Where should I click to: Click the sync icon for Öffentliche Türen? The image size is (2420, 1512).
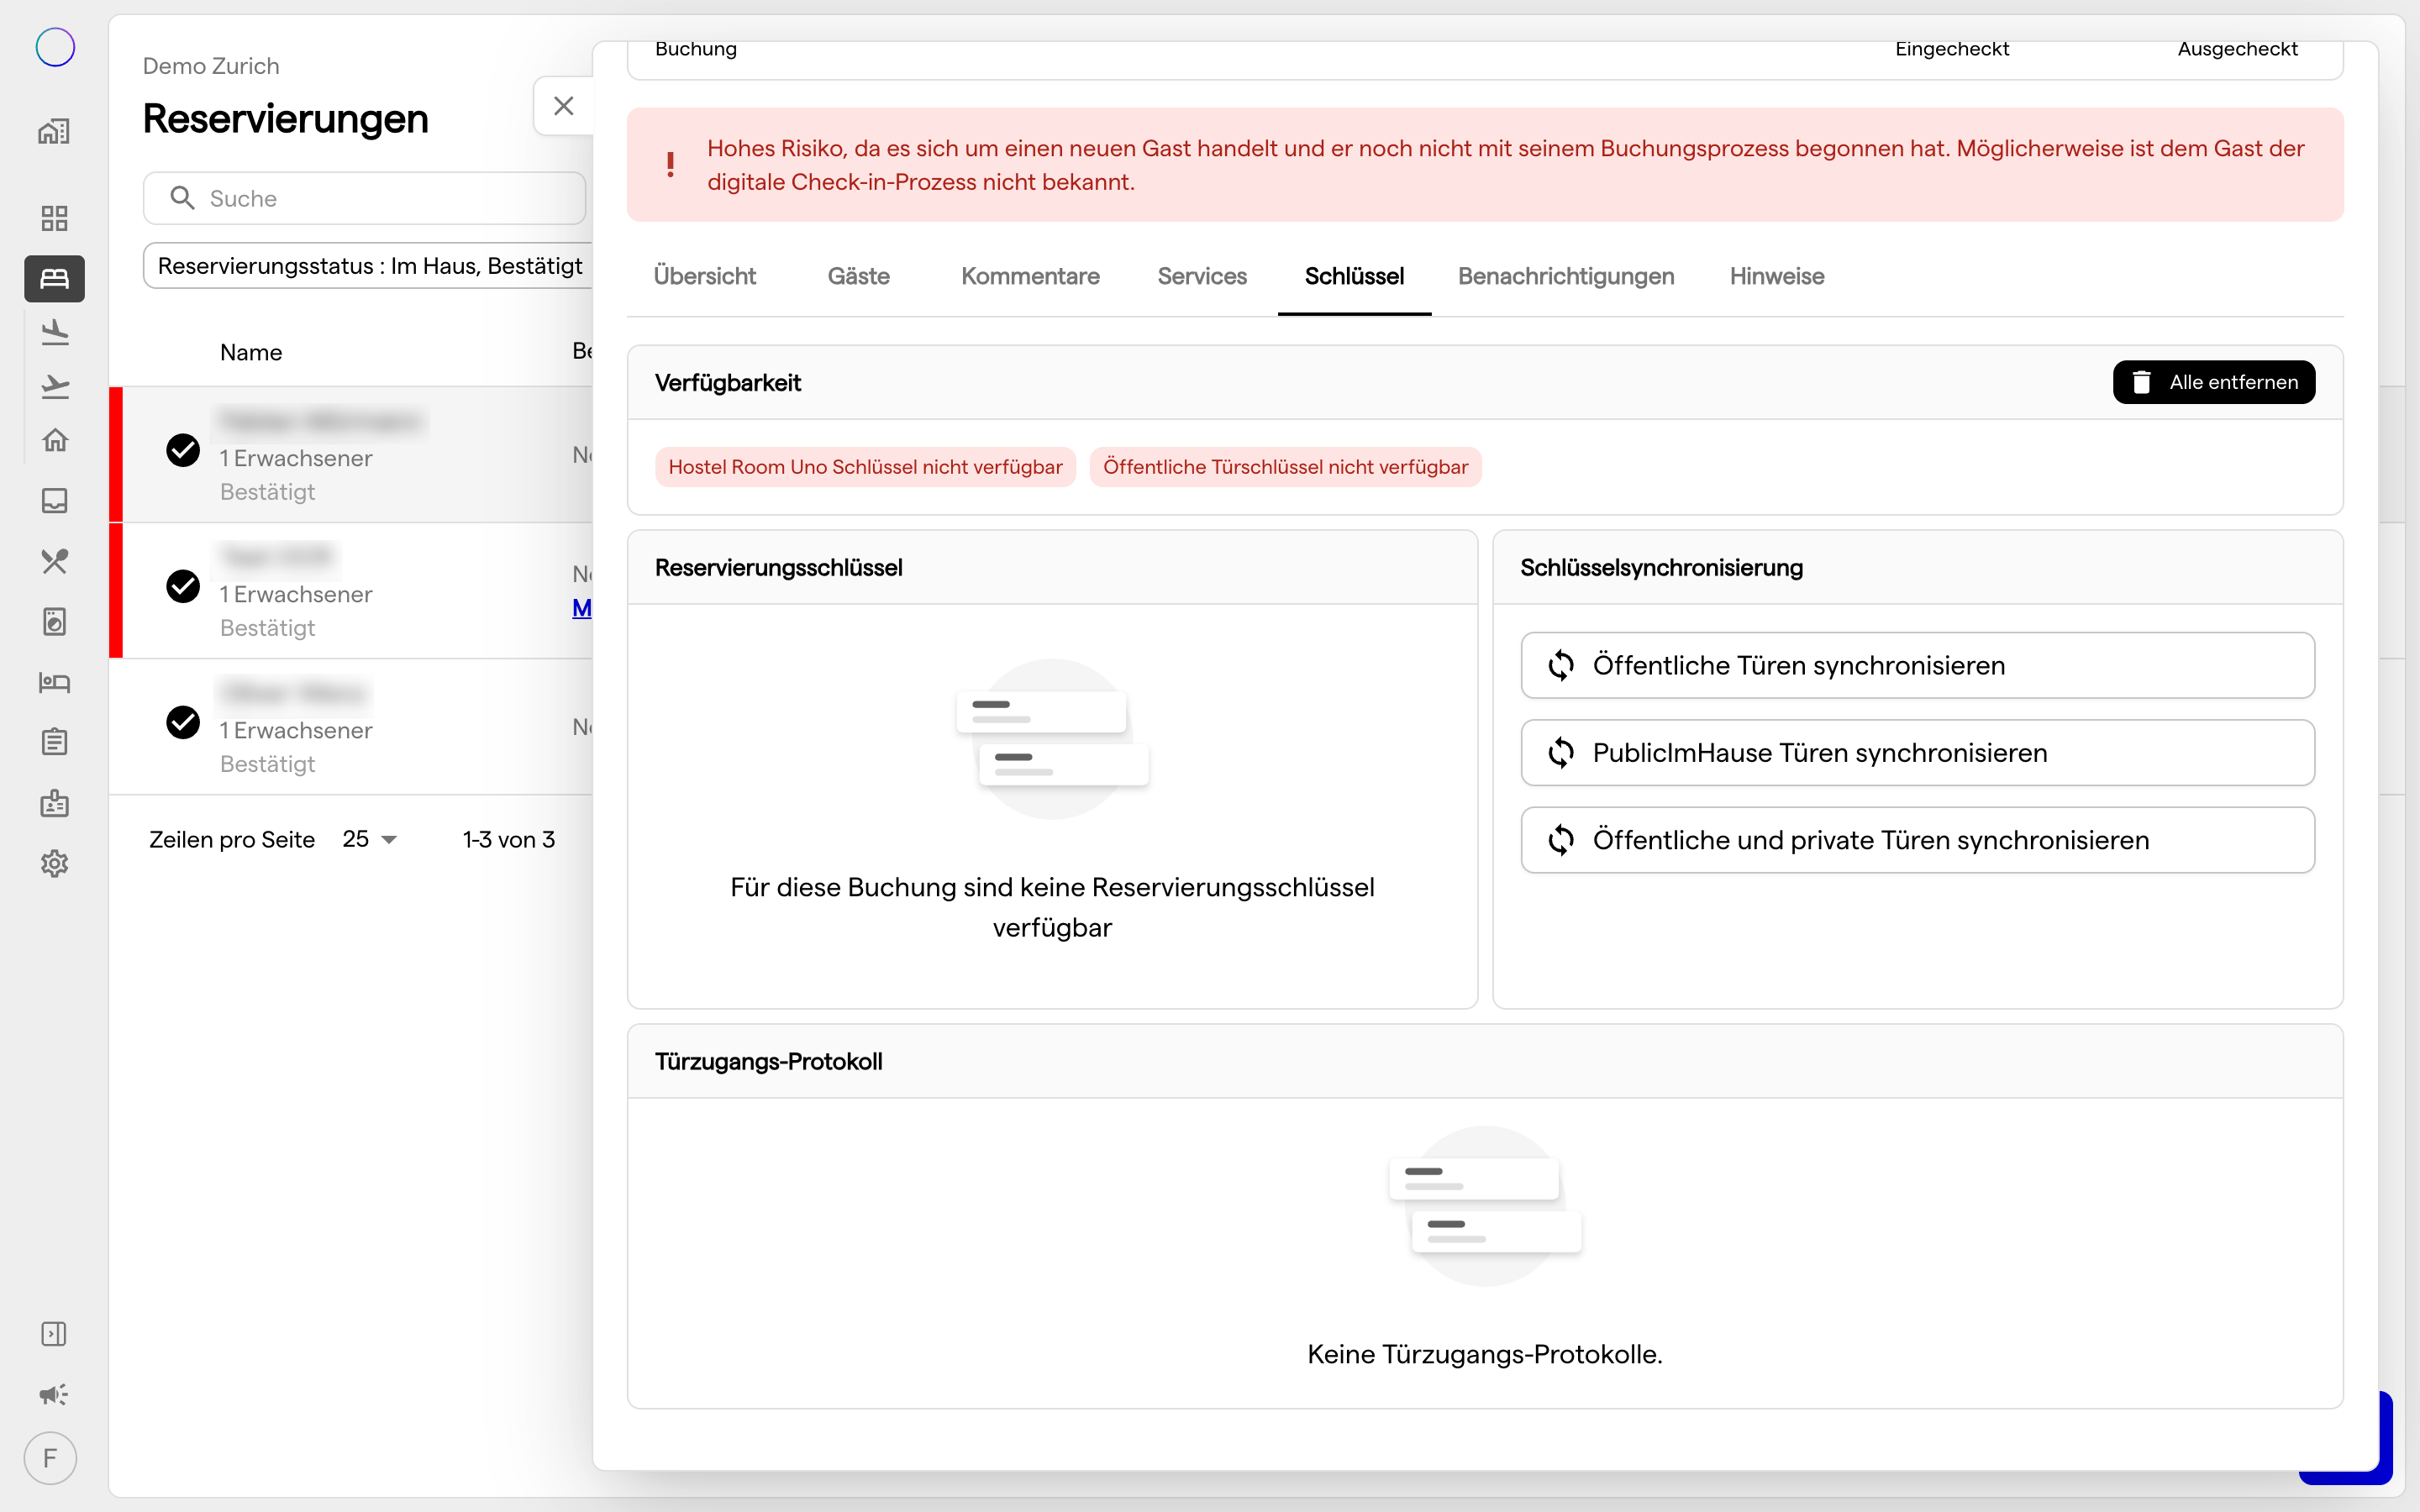(1561, 665)
